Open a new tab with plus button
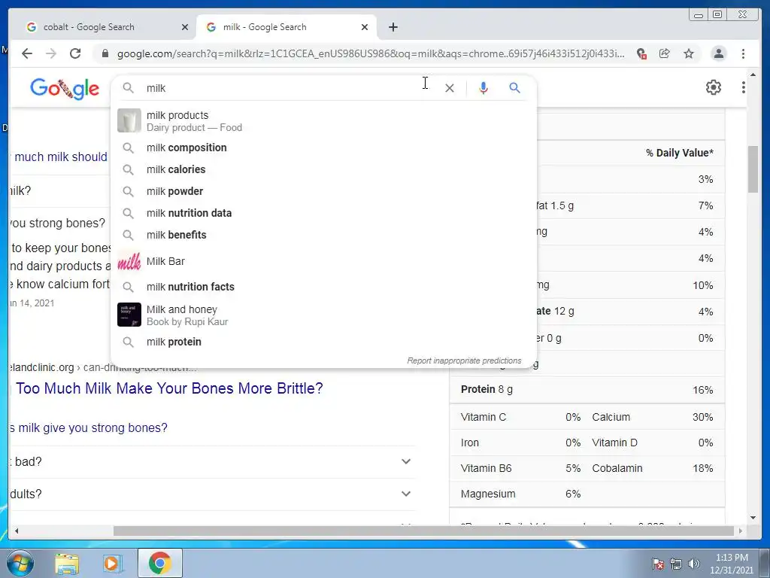This screenshot has height=578, width=770. (x=393, y=27)
